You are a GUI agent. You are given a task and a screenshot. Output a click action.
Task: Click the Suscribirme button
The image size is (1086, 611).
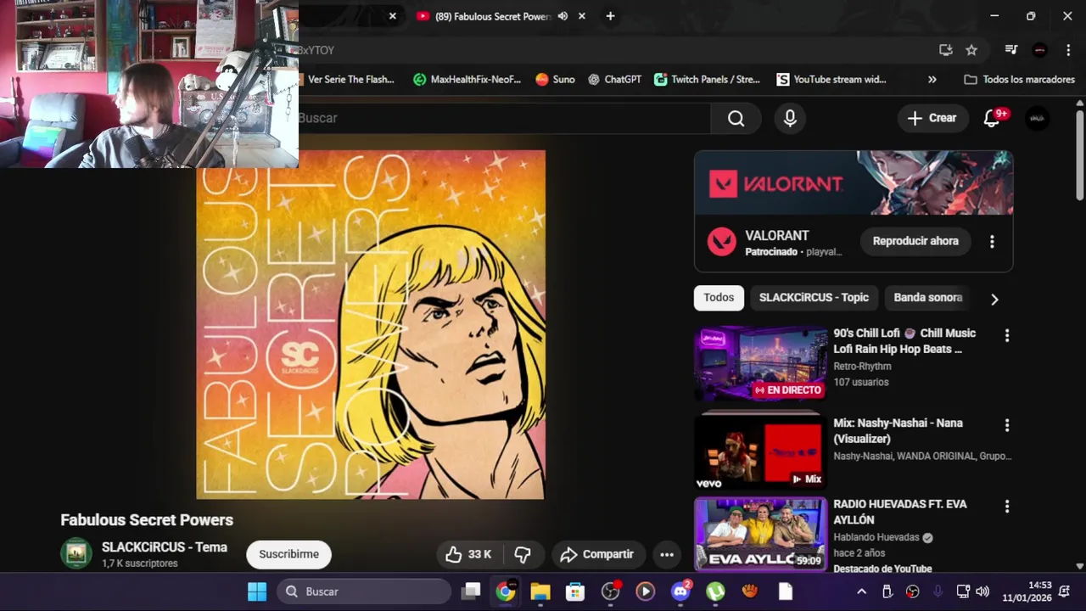pos(288,554)
